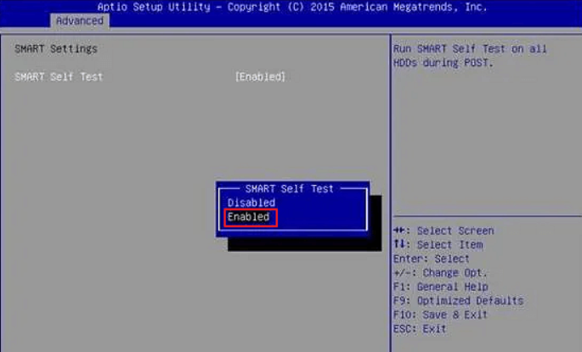Click the +/-: Change Opt. hint

tap(440, 273)
